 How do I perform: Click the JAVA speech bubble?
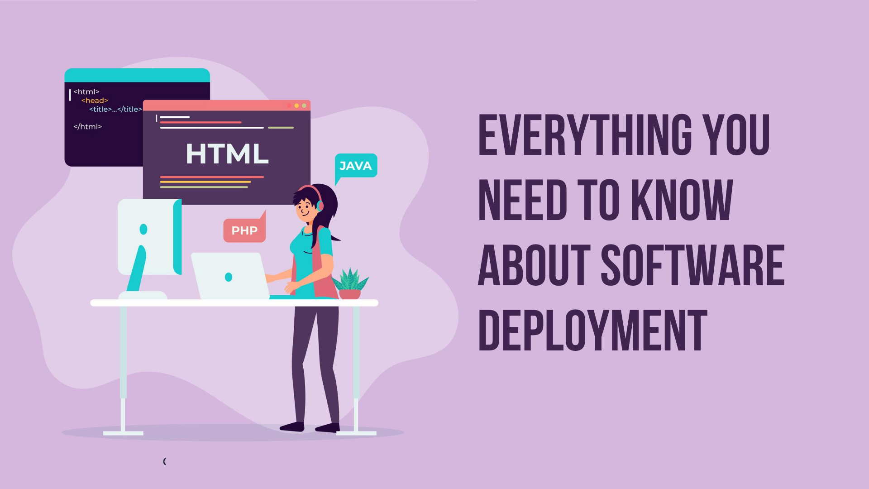[356, 166]
